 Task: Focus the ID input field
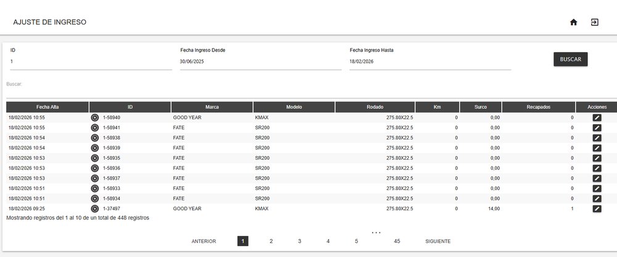click(91, 61)
